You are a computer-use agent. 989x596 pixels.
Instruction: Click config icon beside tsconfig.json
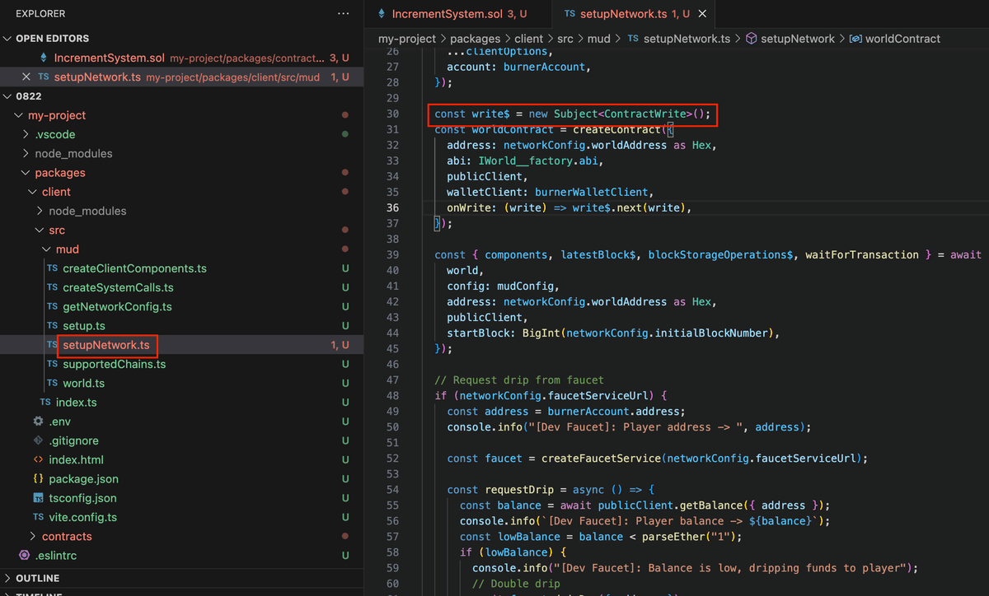coord(38,498)
